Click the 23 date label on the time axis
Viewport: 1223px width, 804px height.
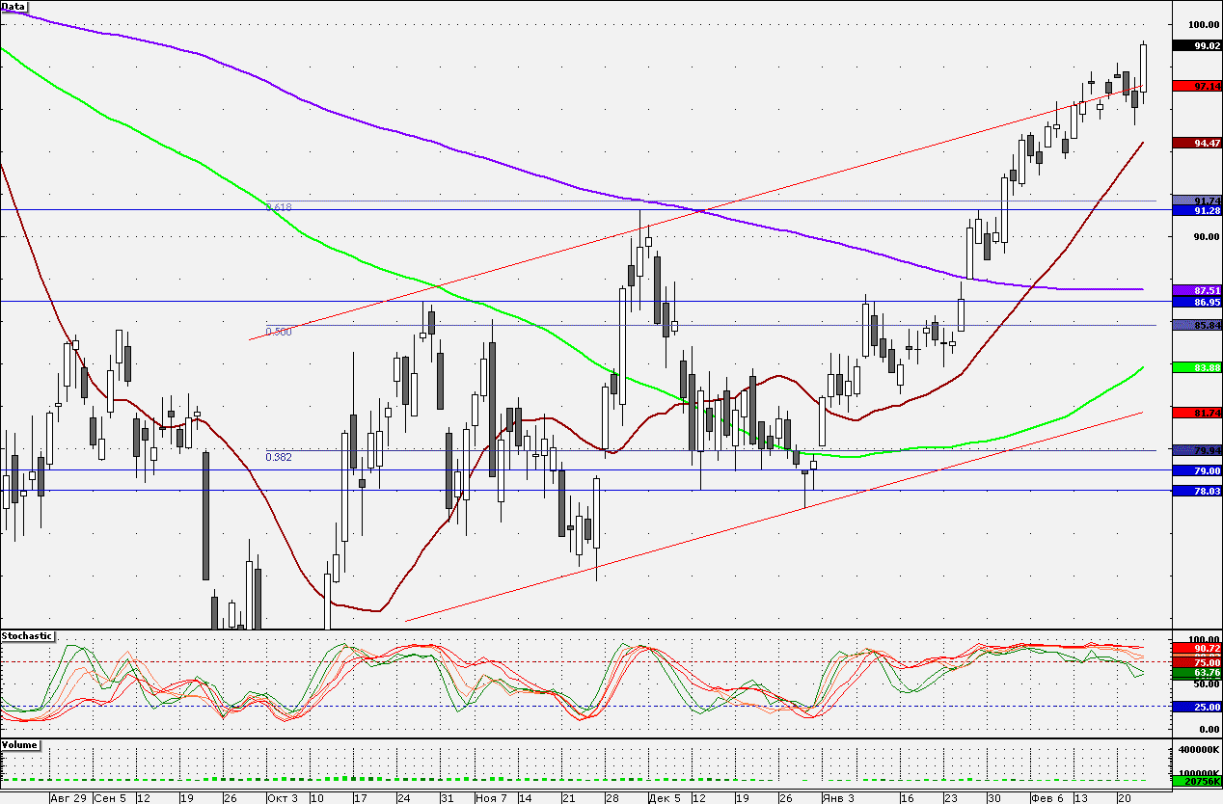coord(950,798)
